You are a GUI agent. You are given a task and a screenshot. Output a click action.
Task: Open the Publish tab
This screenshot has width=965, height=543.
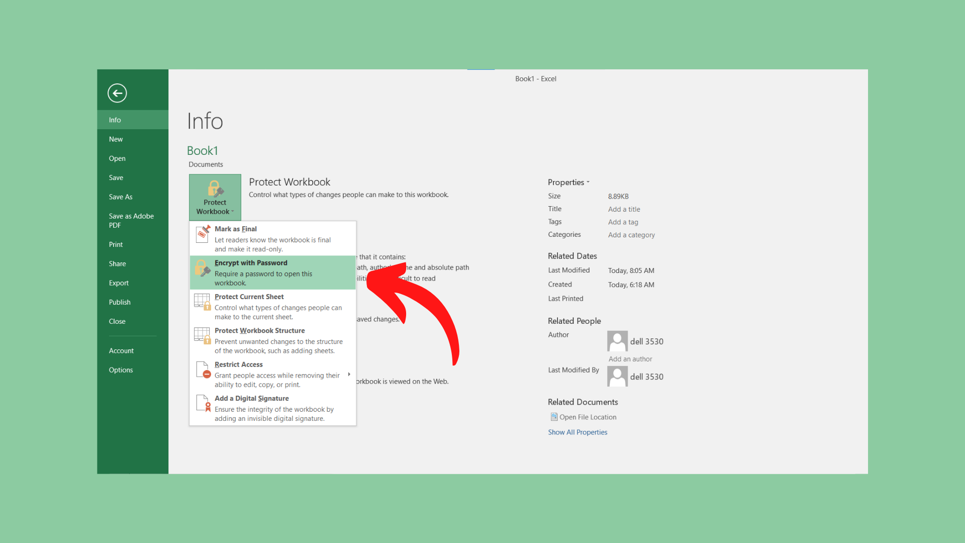pos(133,302)
